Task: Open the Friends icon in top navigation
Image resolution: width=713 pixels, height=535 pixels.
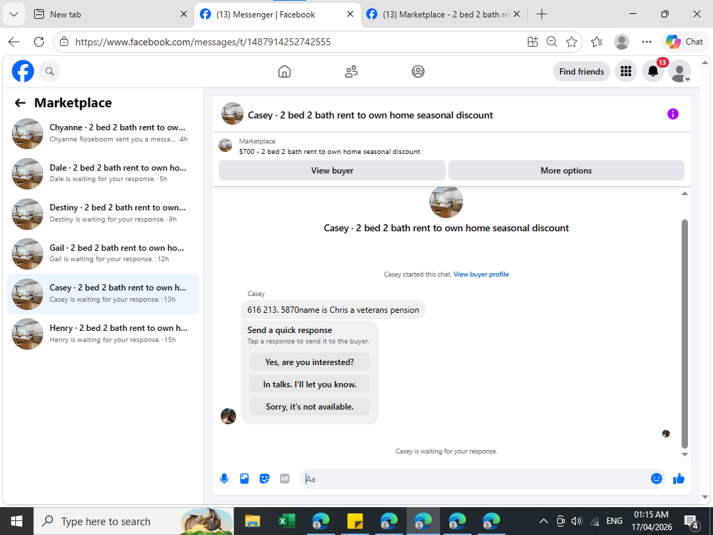Action: 351,72
